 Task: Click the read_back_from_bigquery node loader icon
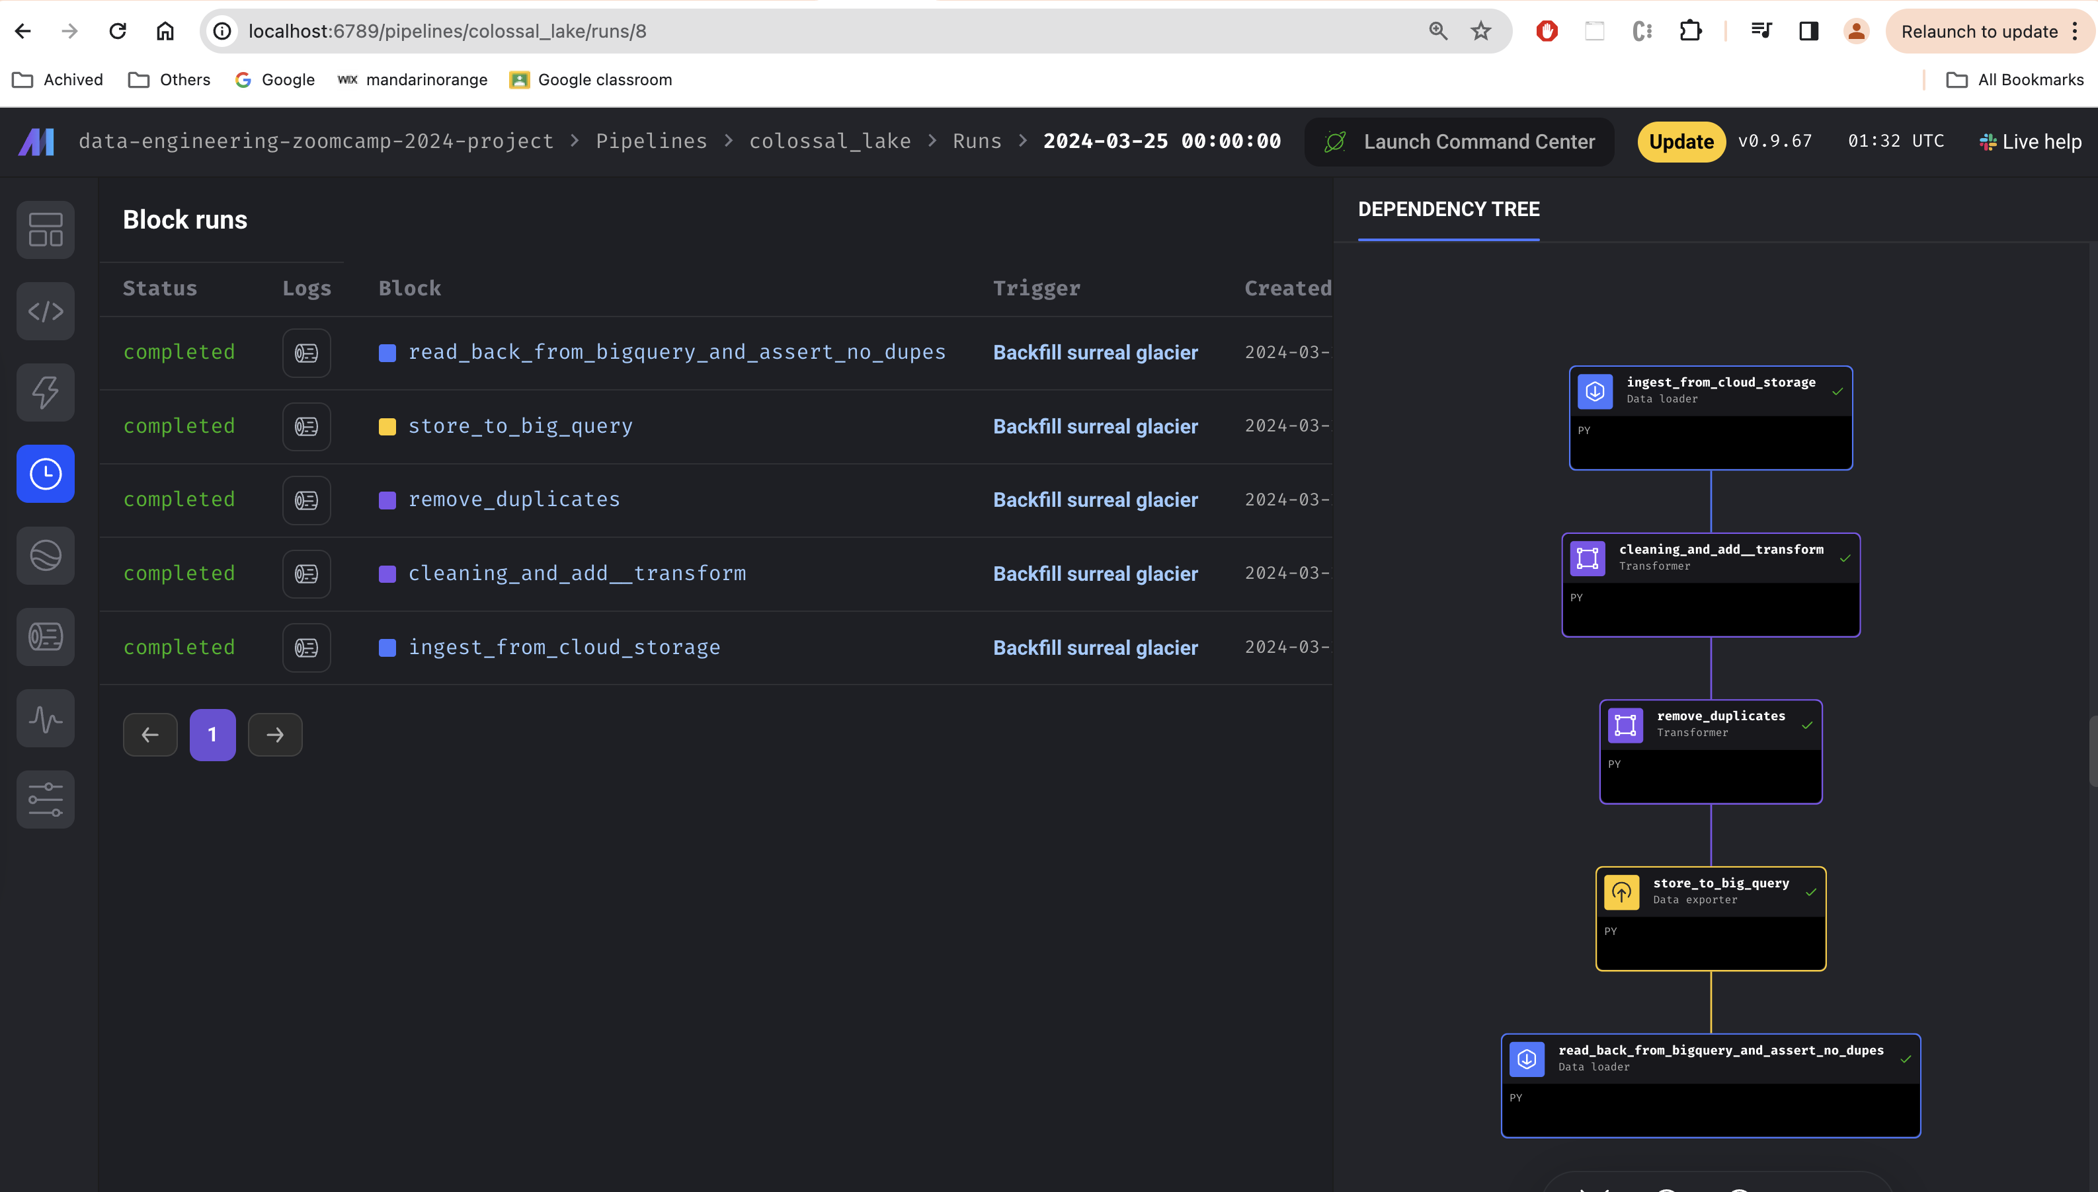click(x=1527, y=1059)
